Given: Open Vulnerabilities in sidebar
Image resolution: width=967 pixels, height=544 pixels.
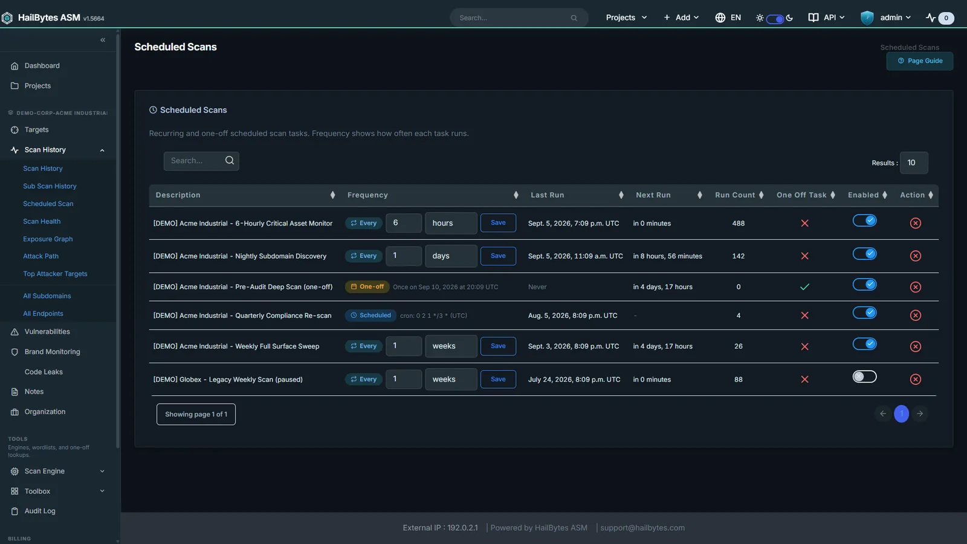Looking at the screenshot, I should click(47, 332).
